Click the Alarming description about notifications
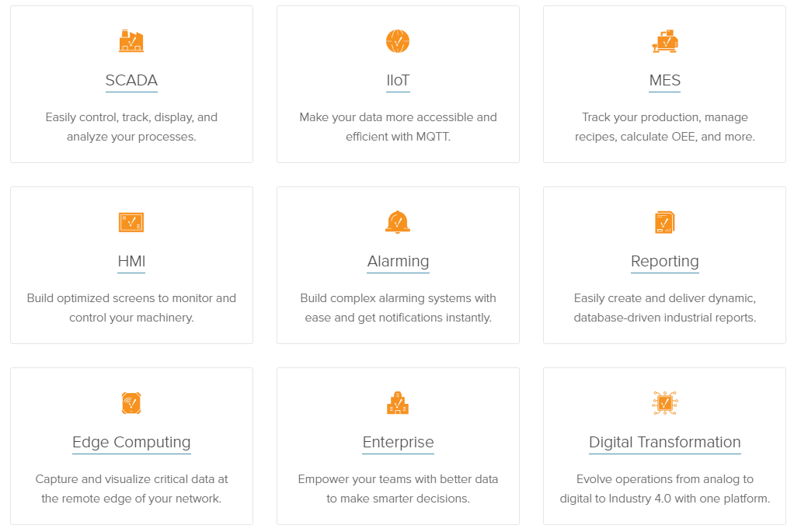794x532 pixels. pos(398,308)
